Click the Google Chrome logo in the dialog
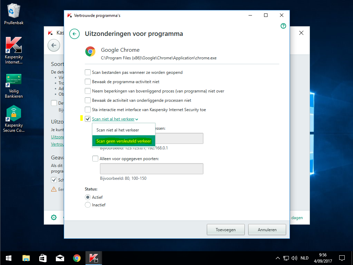This screenshot has height=265, width=353. (x=90, y=51)
